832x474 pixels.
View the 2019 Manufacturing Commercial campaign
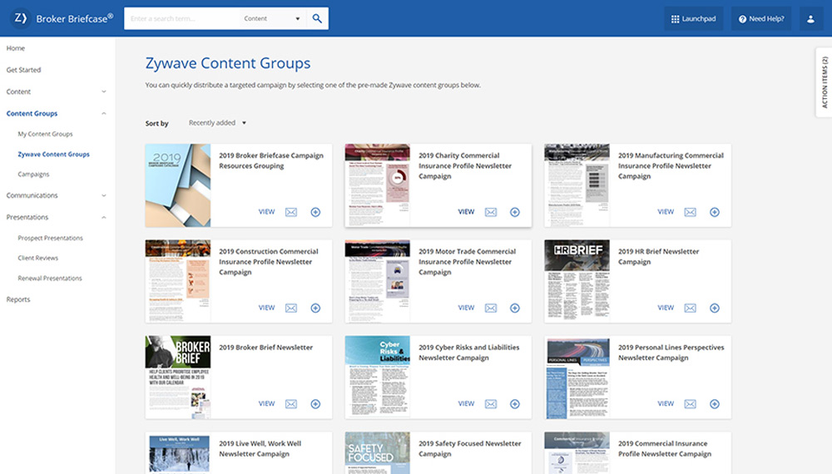666,211
